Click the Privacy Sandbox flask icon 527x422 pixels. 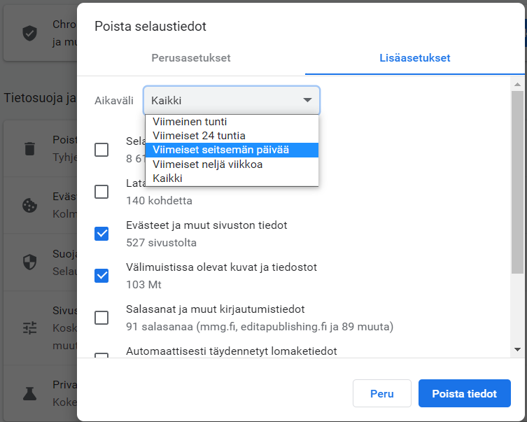(29, 393)
